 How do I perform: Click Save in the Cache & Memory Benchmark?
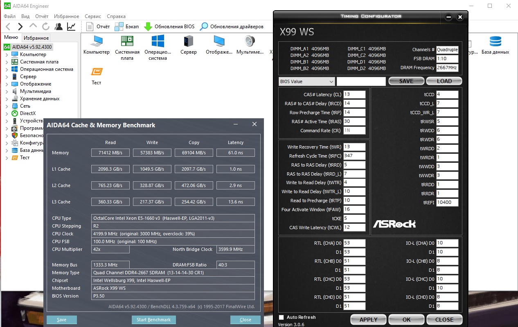62,320
